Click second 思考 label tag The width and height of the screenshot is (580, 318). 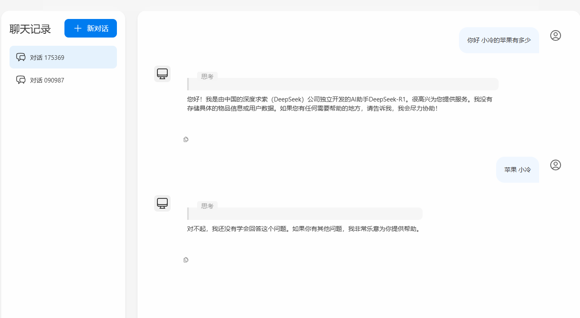207,206
